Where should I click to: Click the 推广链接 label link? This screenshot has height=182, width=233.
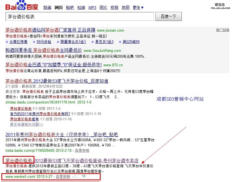[x=222, y=30]
